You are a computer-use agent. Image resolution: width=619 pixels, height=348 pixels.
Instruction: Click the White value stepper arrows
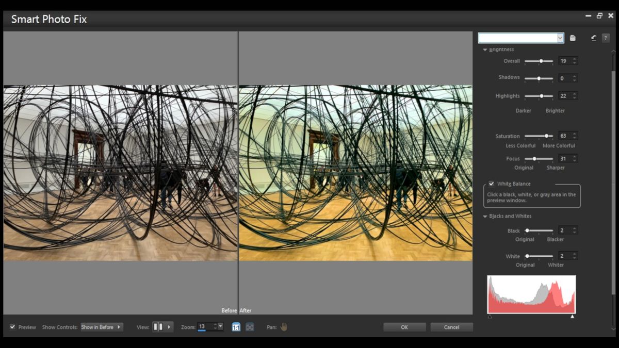point(574,256)
